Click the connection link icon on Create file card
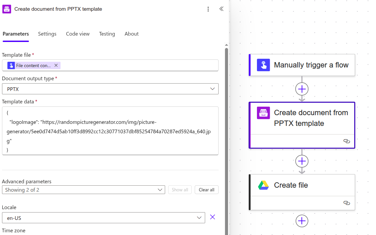Image resolution: width=376 pixels, height=235 pixels. [x=346, y=203]
